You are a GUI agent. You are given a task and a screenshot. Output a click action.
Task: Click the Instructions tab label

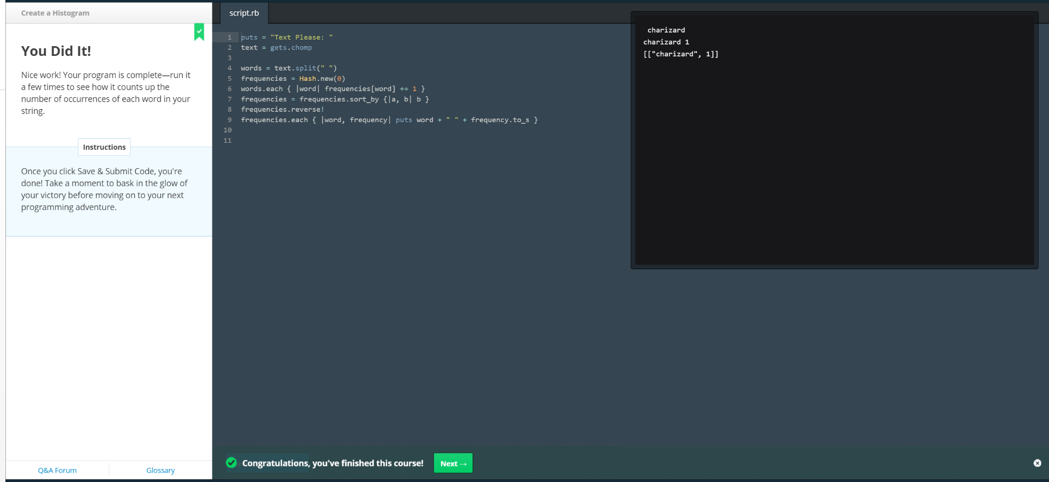click(104, 147)
